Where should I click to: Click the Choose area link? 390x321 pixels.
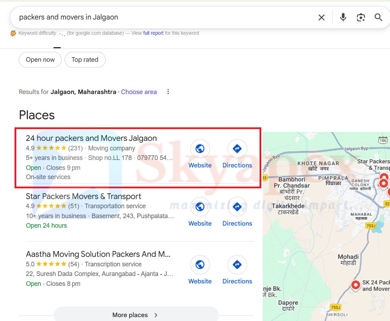(139, 92)
